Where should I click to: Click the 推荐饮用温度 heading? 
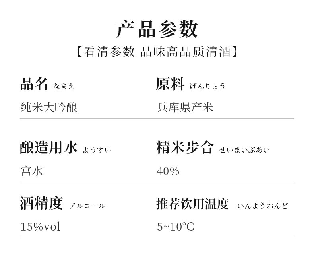tap(192, 204)
